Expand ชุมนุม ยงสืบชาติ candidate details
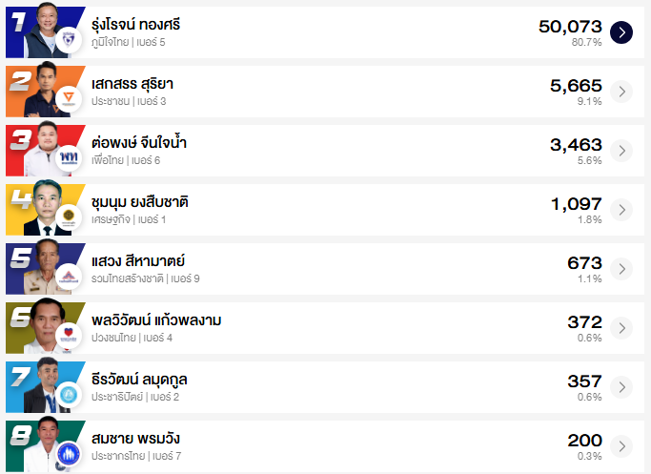651x474 pixels. tap(621, 210)
